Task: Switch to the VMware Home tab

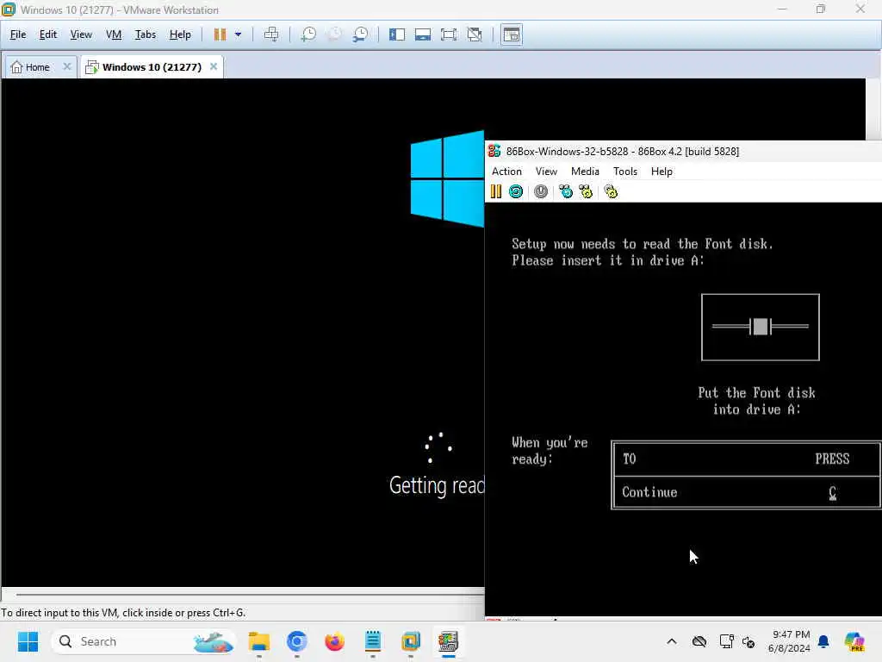Action: (30, 67)
